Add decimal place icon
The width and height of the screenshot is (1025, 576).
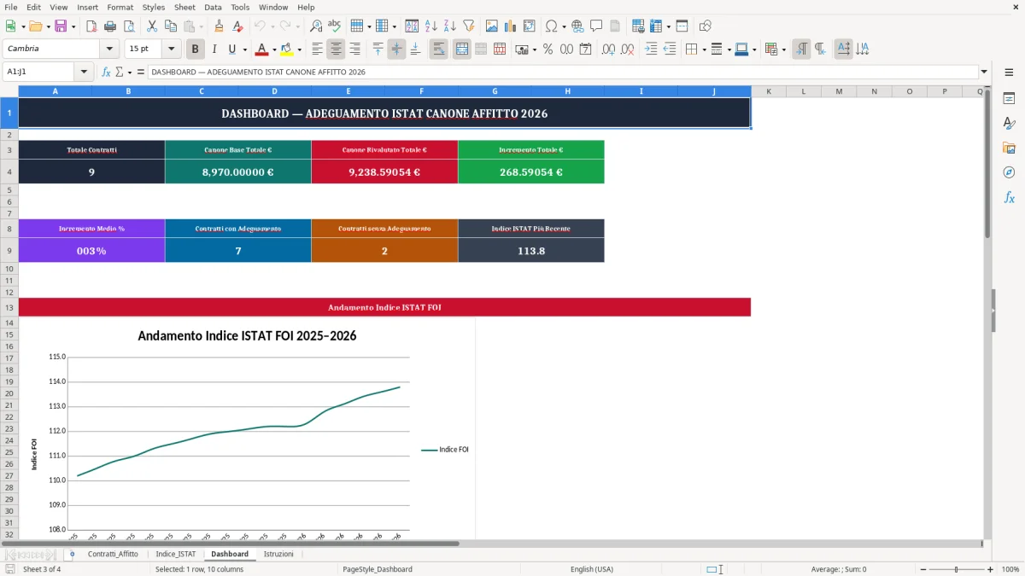(x=608, y=49)
